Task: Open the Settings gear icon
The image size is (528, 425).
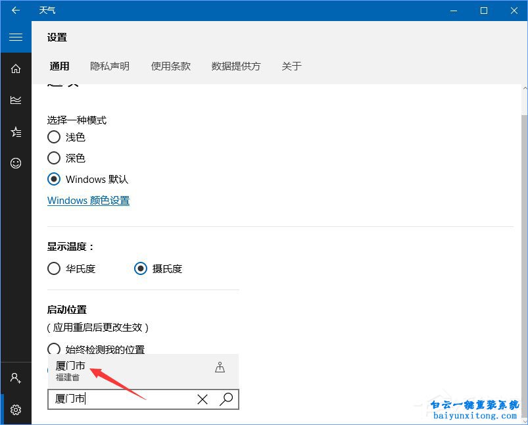Action: click(x=16, y=409)
